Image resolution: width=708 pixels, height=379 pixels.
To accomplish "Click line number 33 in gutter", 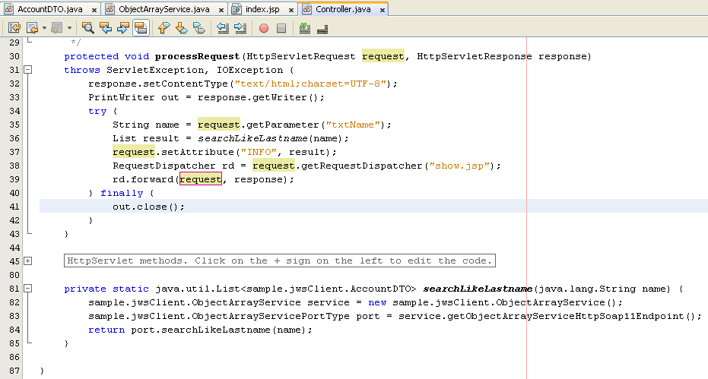I will [14, 97].
